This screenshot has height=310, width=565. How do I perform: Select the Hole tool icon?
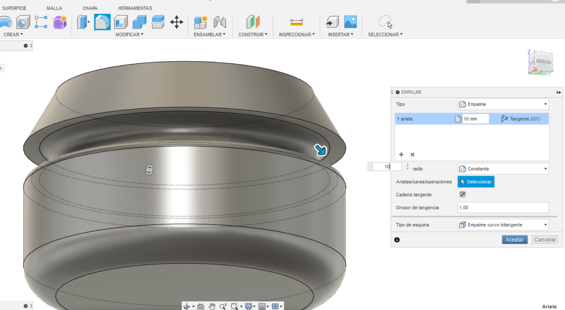coord(23,22)
